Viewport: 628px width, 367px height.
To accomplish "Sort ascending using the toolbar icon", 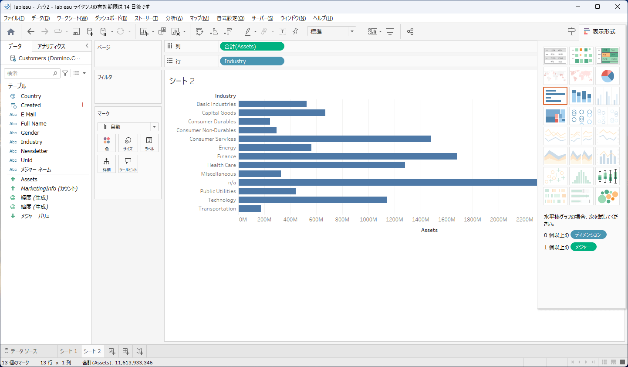I will click(213, 31).
